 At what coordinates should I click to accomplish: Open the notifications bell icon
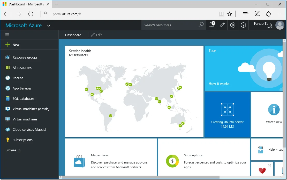coord(212,25)
